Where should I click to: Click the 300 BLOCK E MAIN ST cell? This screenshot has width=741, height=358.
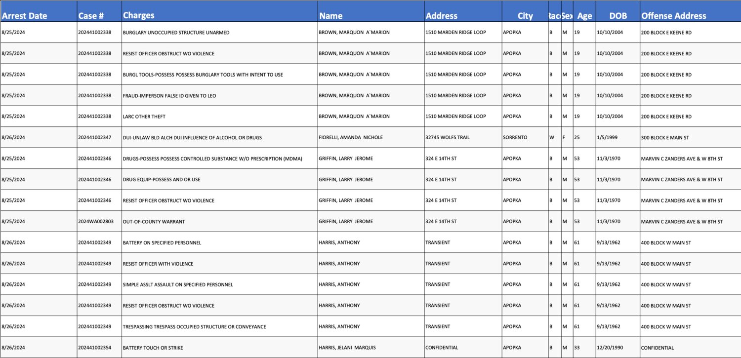click(690, 137)
